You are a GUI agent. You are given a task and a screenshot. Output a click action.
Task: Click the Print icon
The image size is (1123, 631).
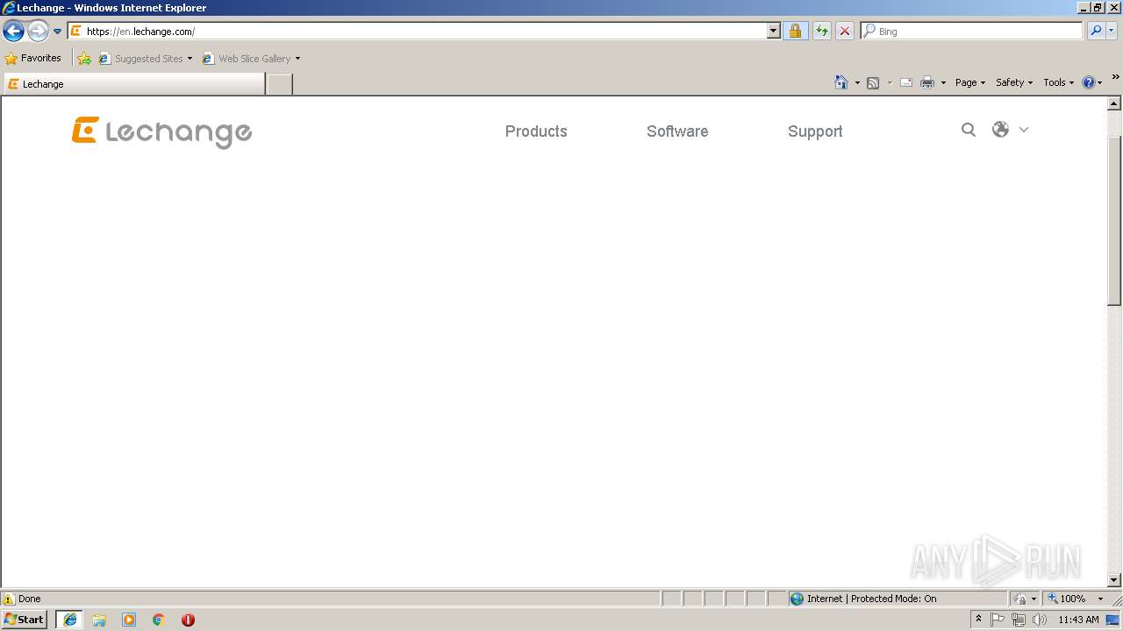927,83
